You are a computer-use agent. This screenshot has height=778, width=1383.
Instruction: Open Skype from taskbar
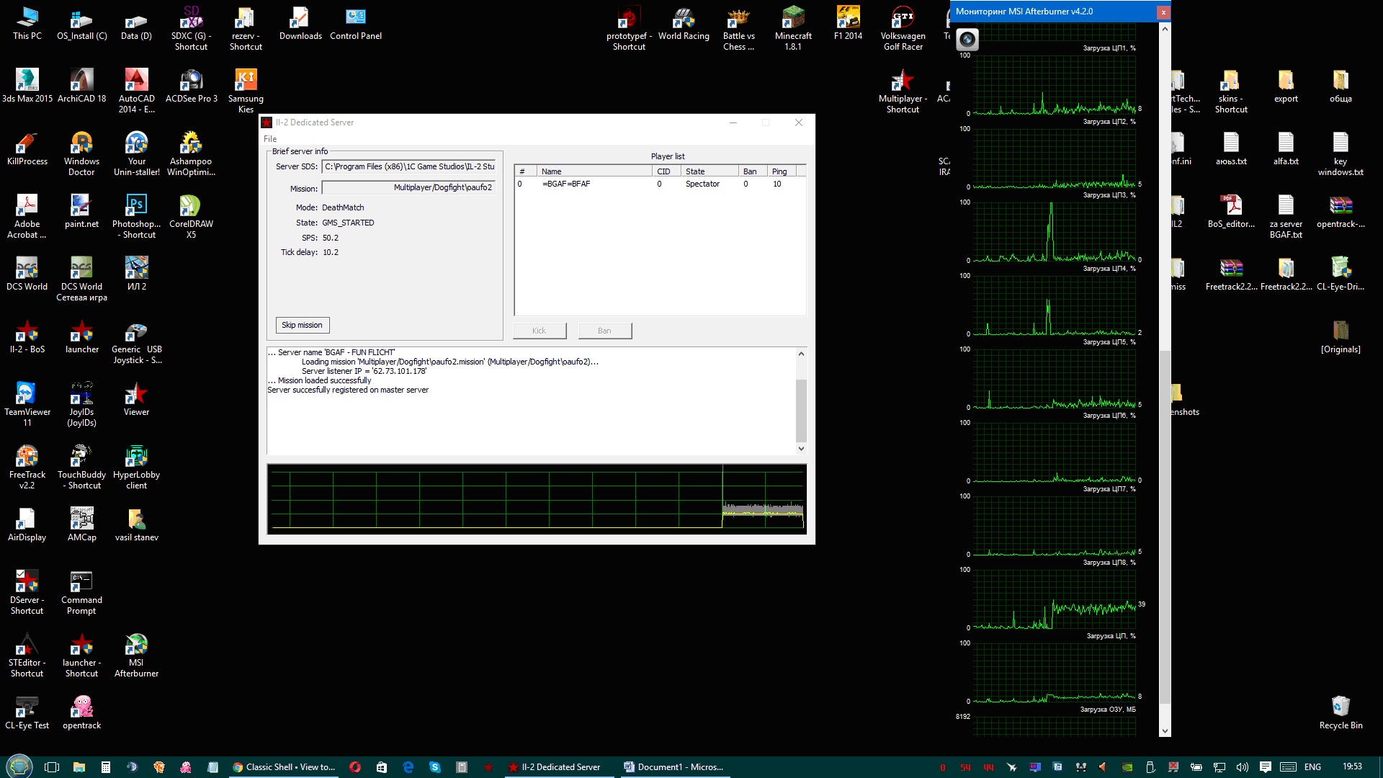pyautogui.click(x=435, y=767)
